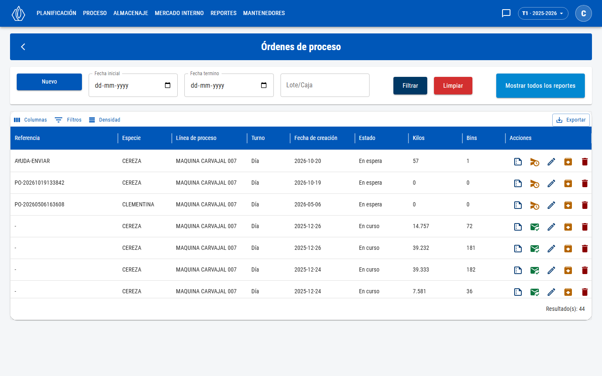Screen dimensions: 602x376
Task: Open the user avatar C menu
Action: point(584,13)
